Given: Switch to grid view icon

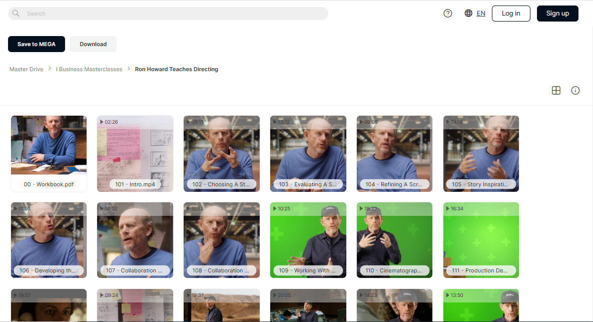Looking at the screenshot, I should (x=556, y=91).
